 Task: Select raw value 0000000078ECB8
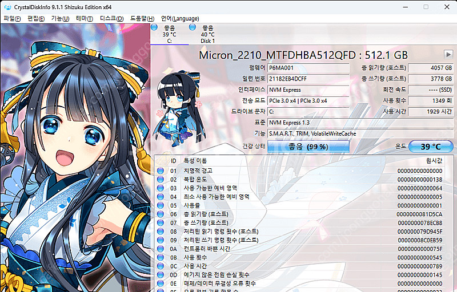420,223
